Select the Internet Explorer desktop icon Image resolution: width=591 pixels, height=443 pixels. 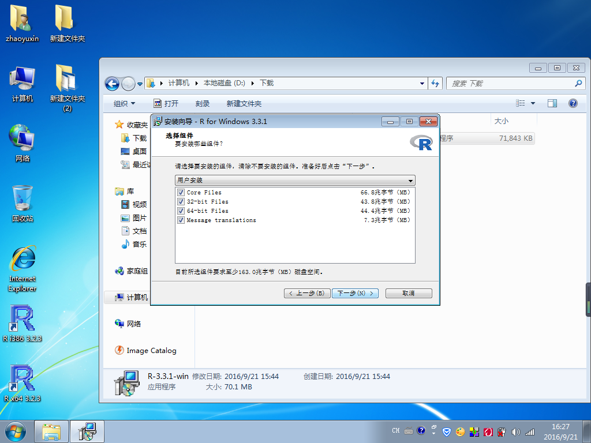[23, 268]
